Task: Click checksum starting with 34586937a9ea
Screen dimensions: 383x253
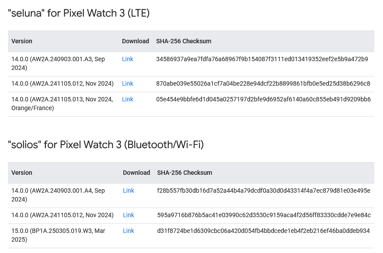Action: coord(262,59)
